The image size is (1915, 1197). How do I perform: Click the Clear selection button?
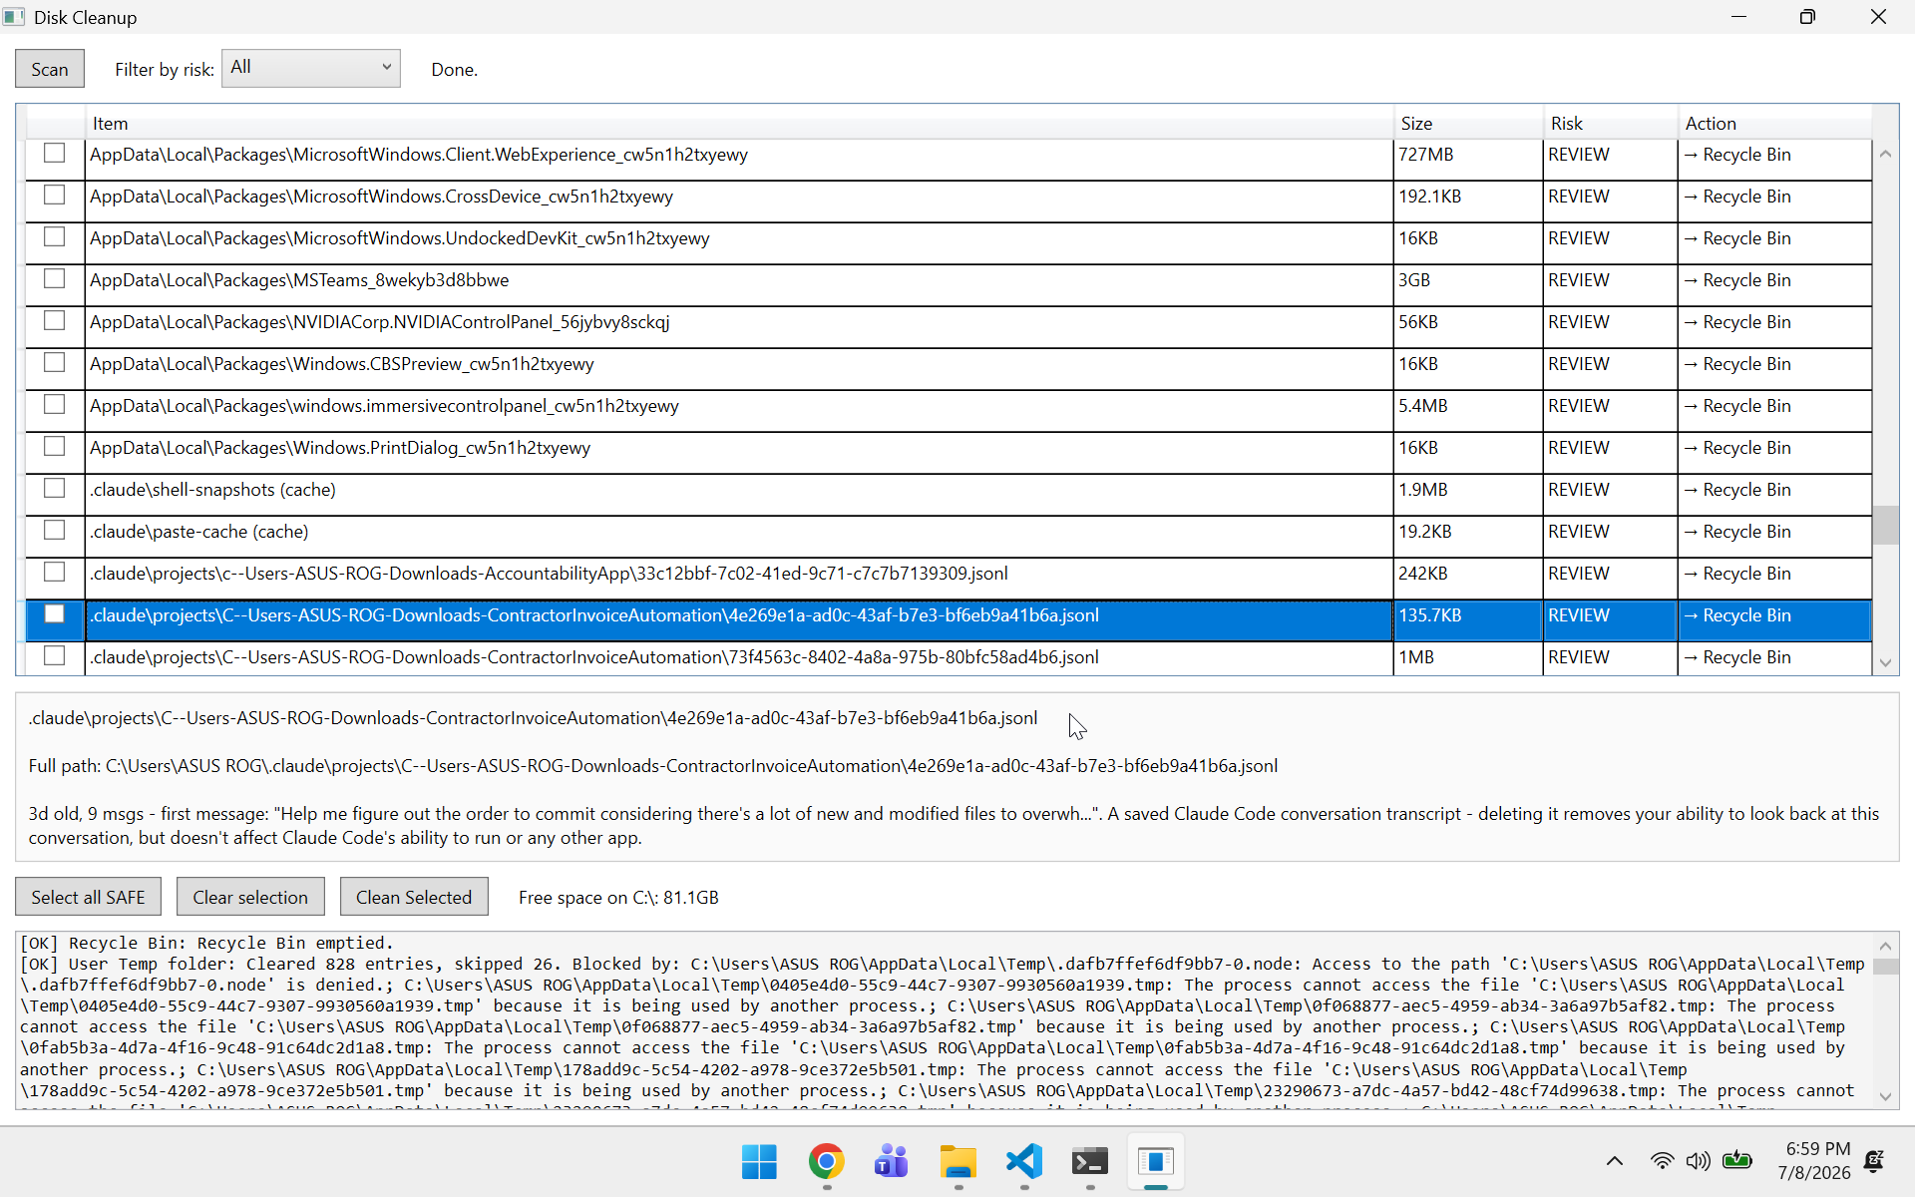(250, 897)
